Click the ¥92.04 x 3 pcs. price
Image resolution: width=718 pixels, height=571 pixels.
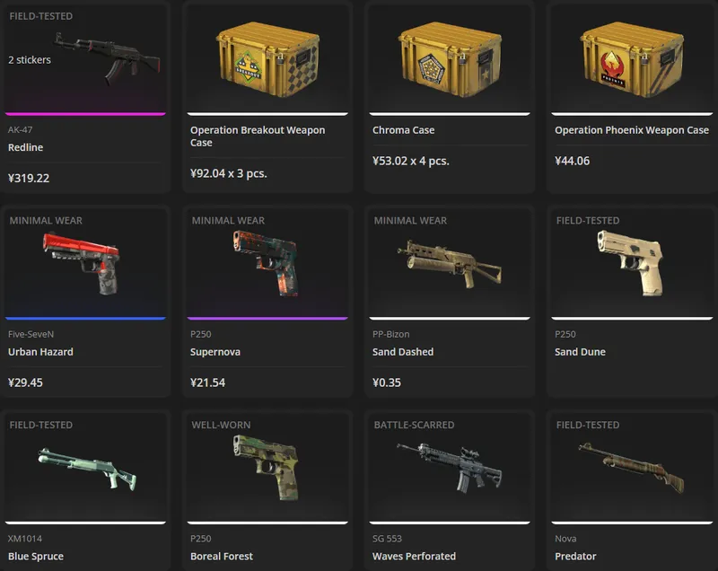click(229, 173)
